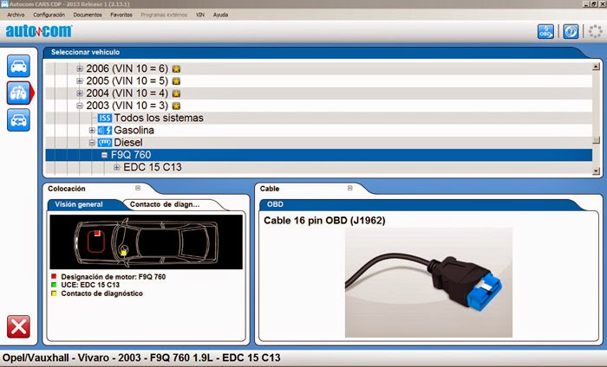
Task: Click the yellow diagnostic connector marker on the diagram
Action: [x=123, y=253]
